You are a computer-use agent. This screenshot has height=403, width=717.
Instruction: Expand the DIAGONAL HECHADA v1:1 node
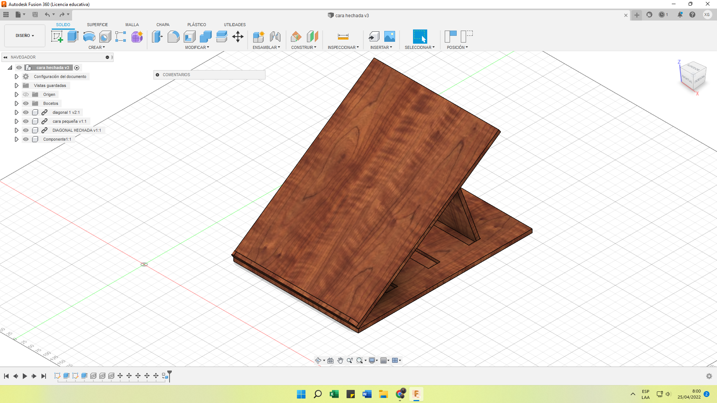(16, 130)
